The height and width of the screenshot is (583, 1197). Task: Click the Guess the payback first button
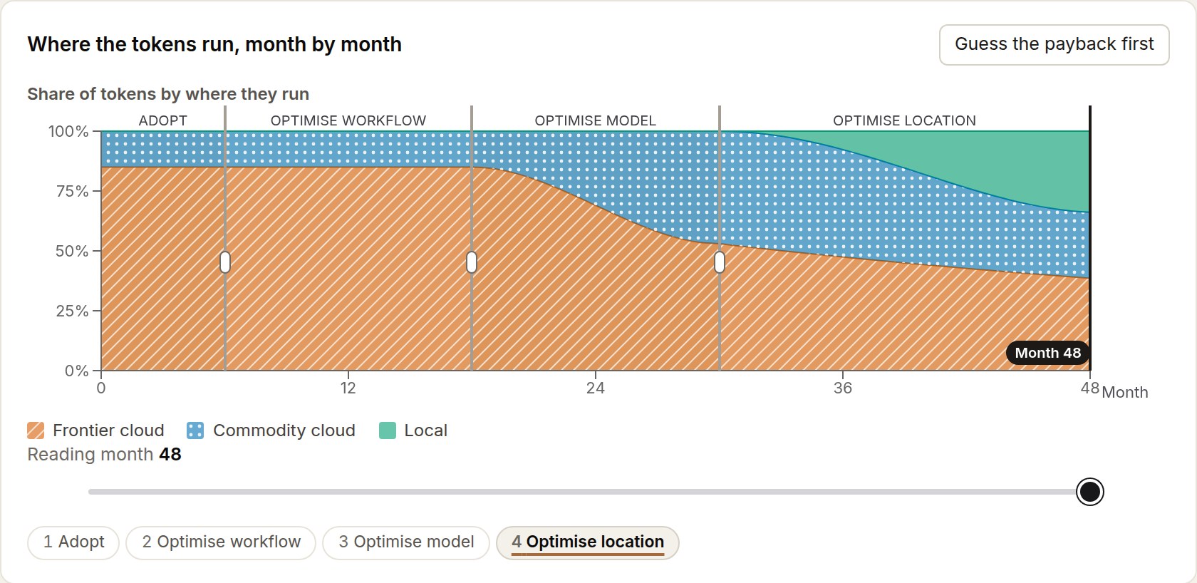click(1054, 45)
